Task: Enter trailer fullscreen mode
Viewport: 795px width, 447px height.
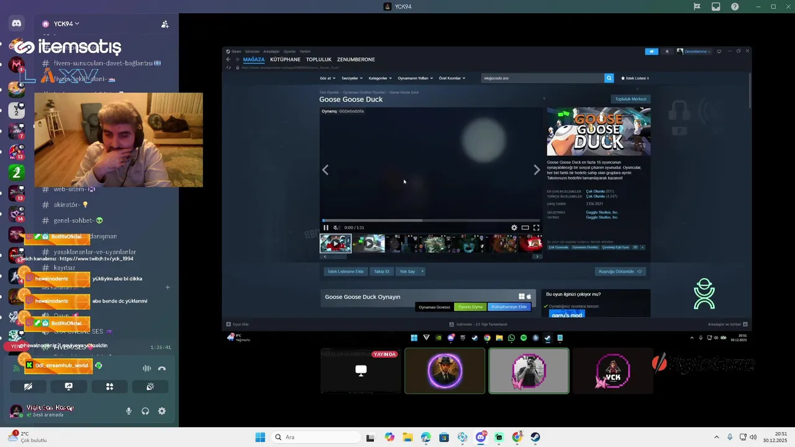Action: click(536, 227)
